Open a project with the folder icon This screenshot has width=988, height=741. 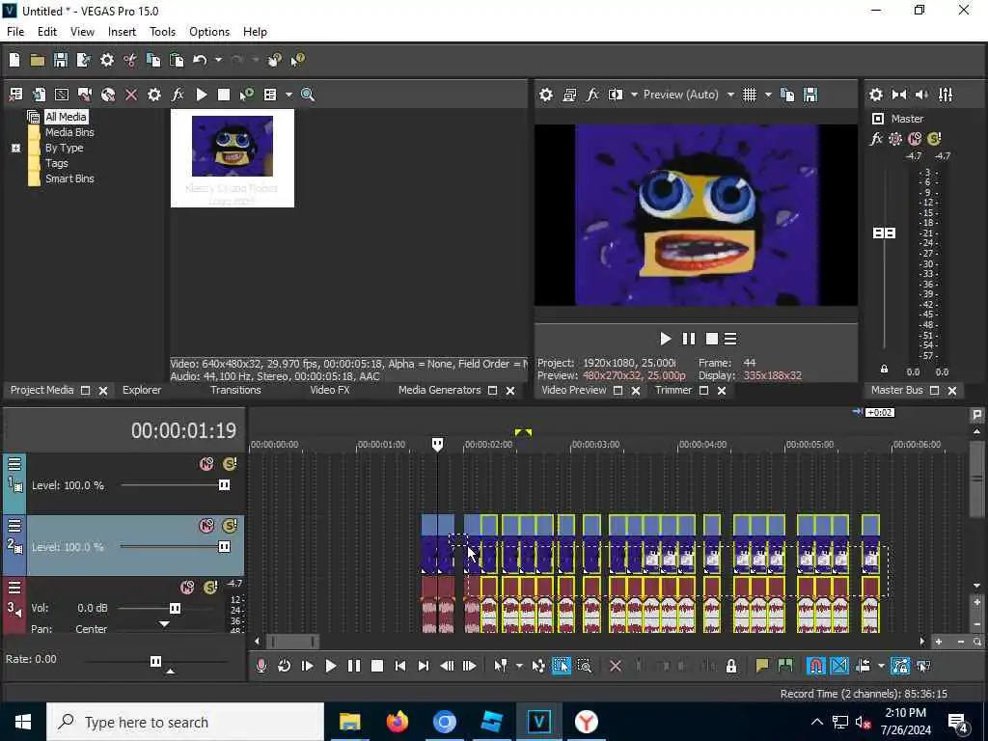tap(38, 60)
